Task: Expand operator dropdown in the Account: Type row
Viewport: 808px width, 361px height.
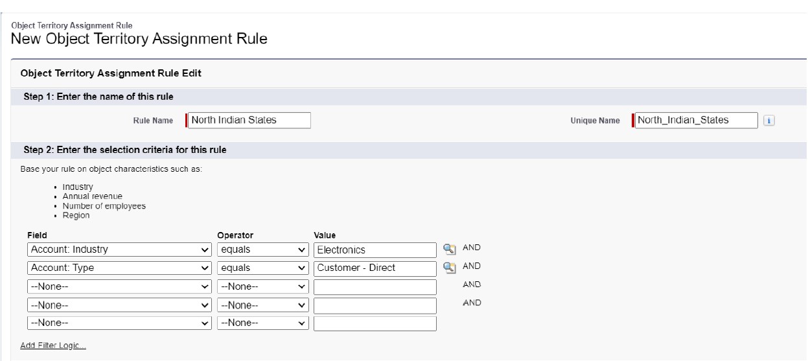Action: [x=262, y=268]
